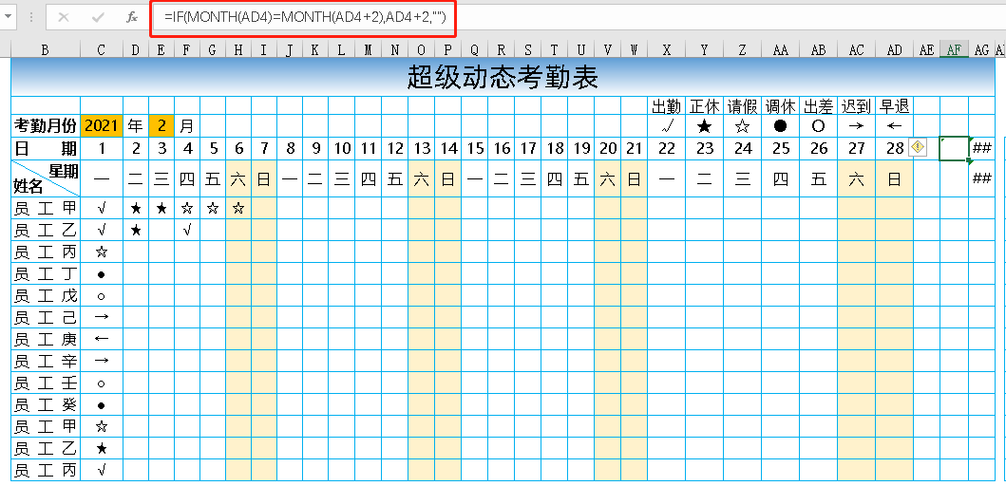Click the yellow error warning indicator
Viewport: 1006px width, 486px height.
point(918,147)
